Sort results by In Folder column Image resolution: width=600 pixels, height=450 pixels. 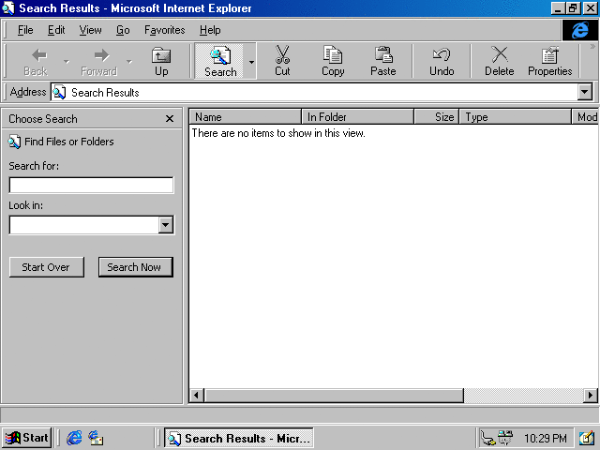358,116
